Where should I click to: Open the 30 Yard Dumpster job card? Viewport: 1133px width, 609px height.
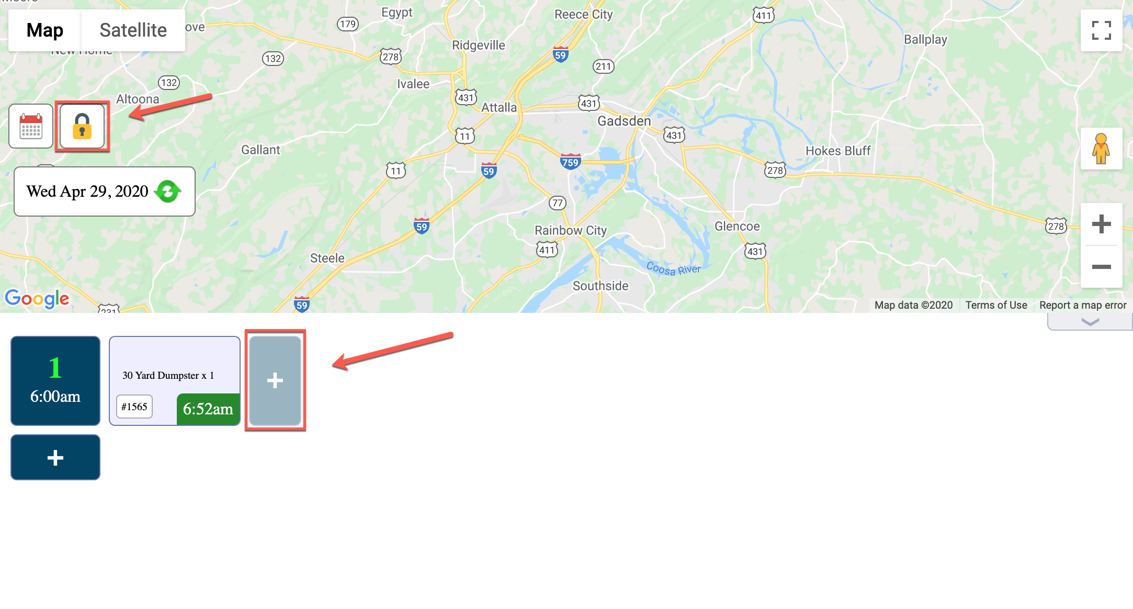(175, 381)
